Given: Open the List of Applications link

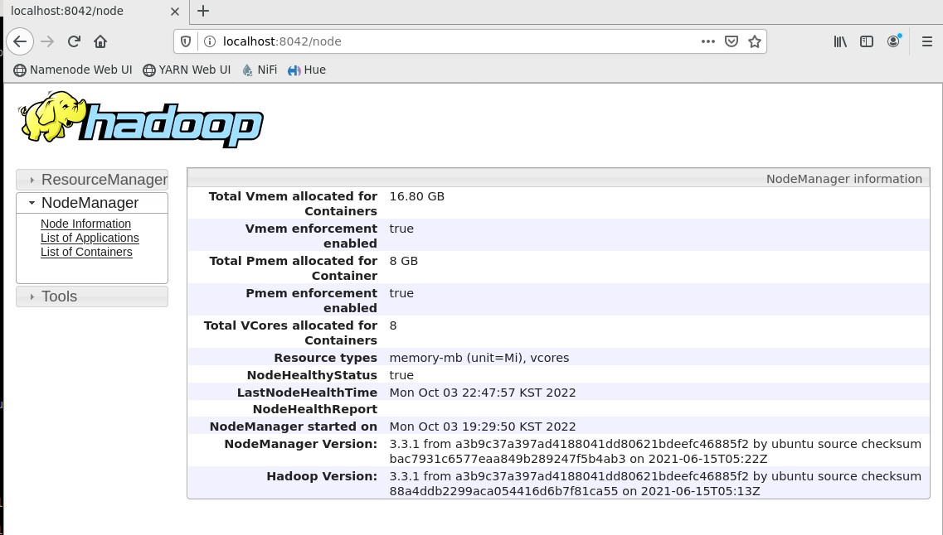Looking at the screenshot, I should point(90,238).
